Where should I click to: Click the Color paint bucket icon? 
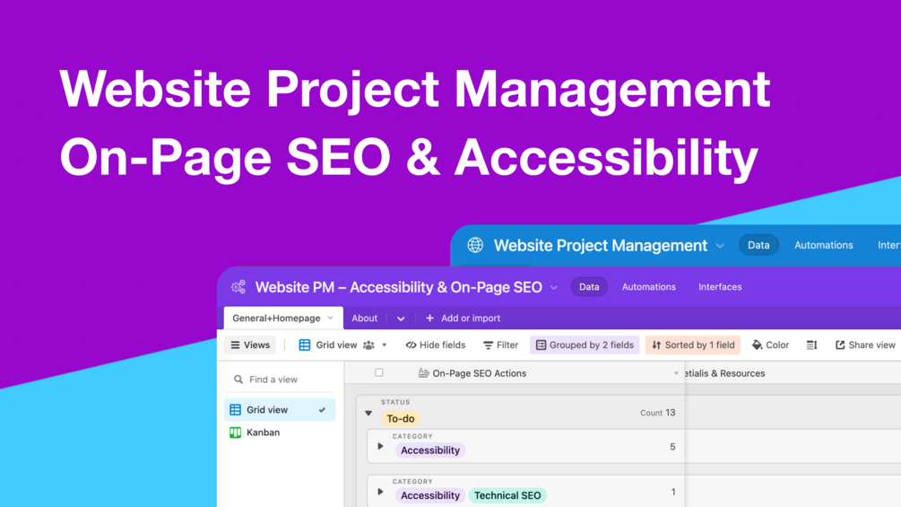coord(758,345)
